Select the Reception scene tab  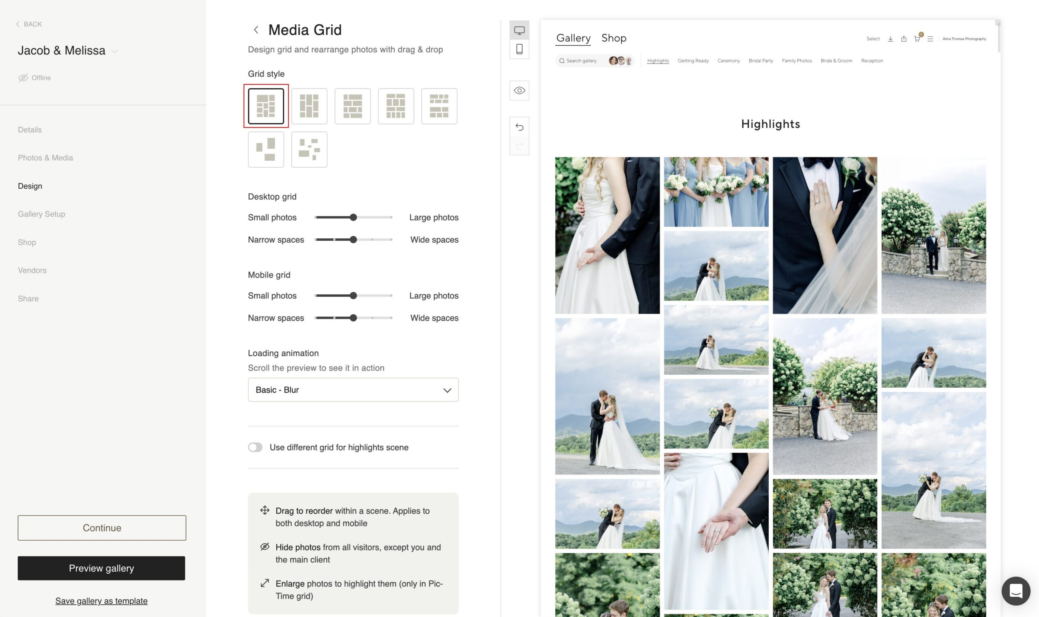pyautogui.click(x=872, y=61)
